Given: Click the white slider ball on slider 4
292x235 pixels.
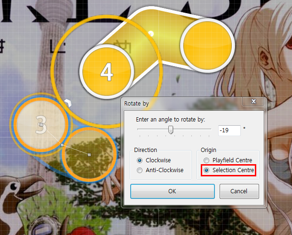Looking at the screenshot, I should pyautogui.click(x=151, y=34).
